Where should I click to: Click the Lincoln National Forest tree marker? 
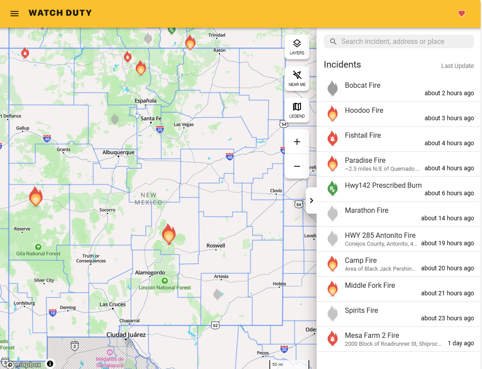[165, 280]
